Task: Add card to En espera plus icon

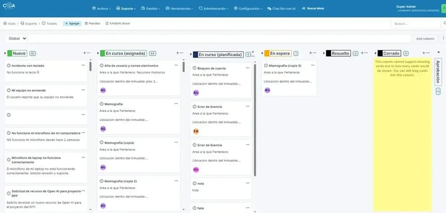Action: coord(311,53)
